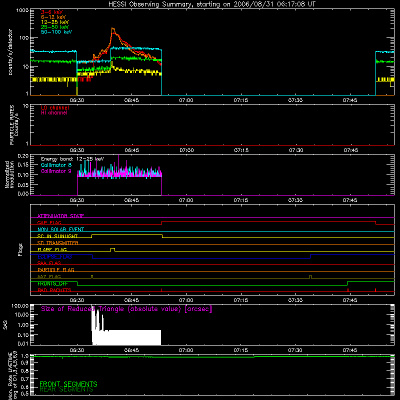Click the 07:00 tick label under the particle rates plot
Viewport: 400px width, 400px height.
click(x=186, y=150)
